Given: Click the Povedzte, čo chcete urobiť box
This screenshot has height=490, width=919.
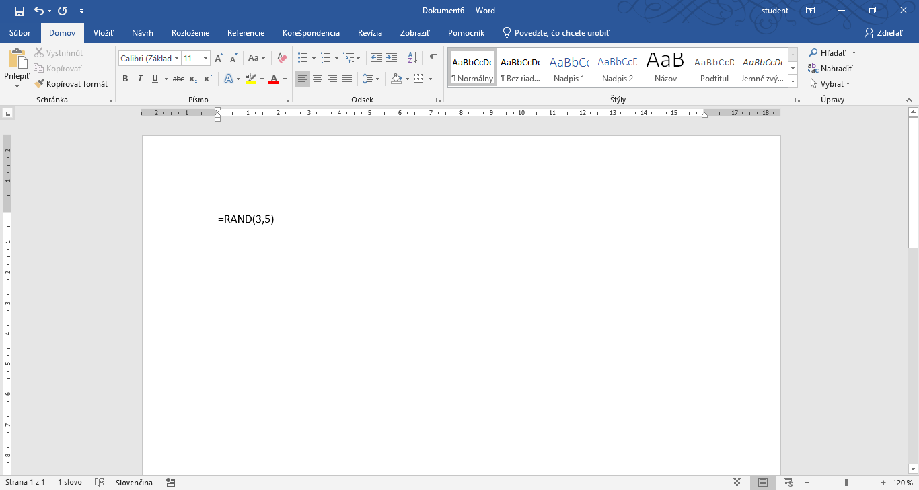Looking at the screenshot, I should 557,33.
